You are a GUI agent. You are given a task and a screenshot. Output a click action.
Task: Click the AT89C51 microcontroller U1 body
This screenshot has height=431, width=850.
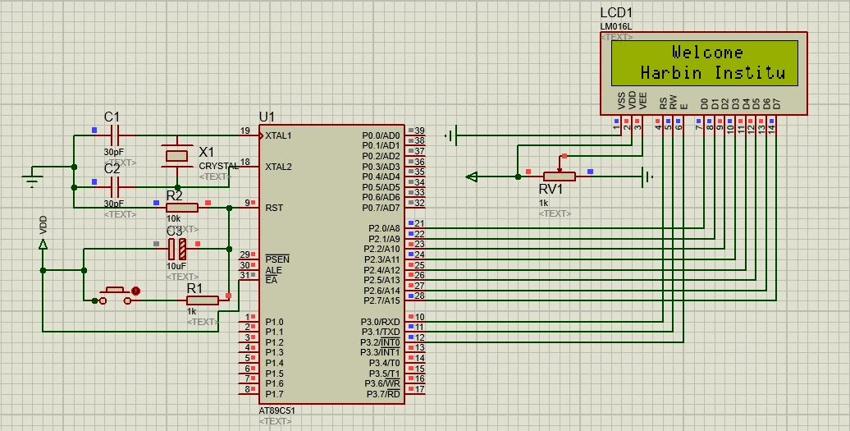tap(331, 264)
